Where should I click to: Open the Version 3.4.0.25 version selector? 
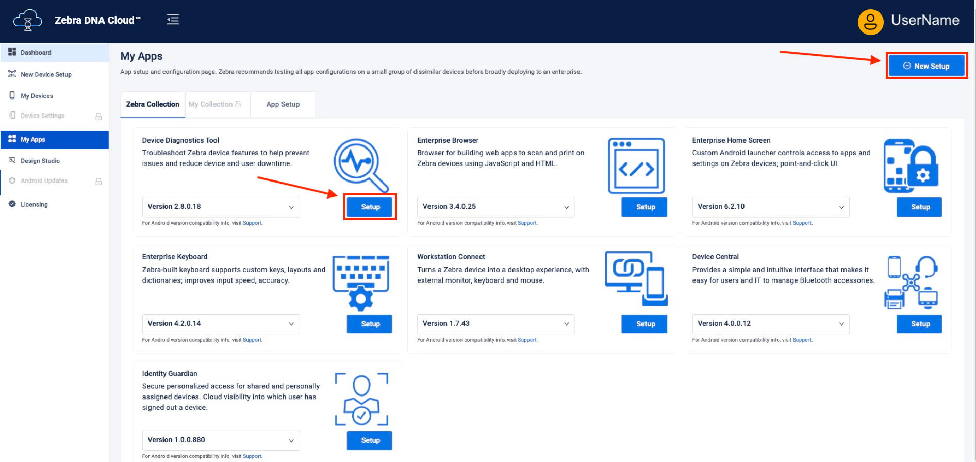[x=495, y=207]
